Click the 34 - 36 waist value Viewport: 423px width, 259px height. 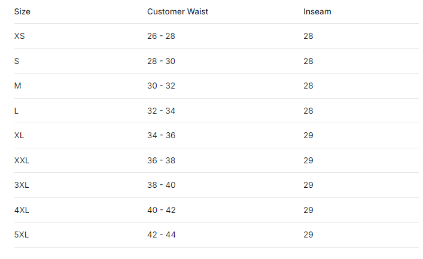(161, 135)
